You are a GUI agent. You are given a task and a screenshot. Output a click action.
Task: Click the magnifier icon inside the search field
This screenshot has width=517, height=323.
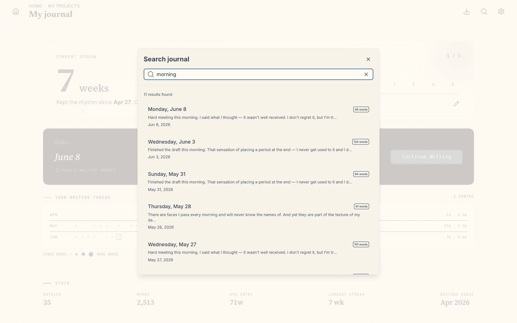(x=151, y=74)
